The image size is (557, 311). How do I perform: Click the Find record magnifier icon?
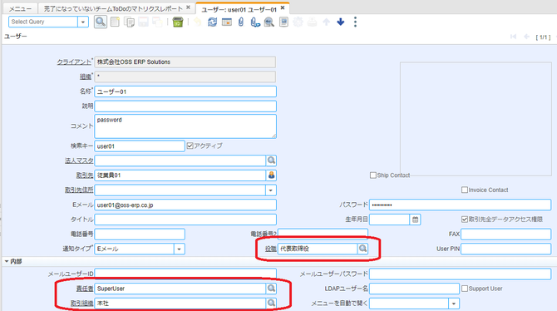(101, 22)
